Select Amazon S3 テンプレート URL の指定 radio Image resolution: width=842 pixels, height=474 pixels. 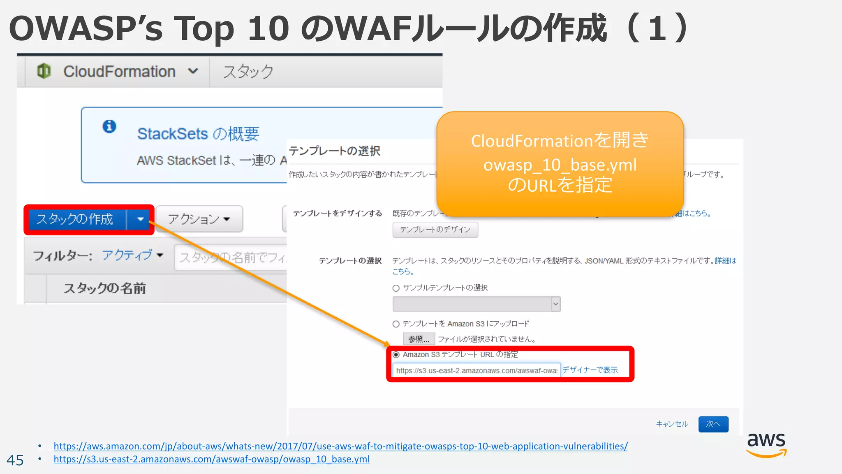click(396, 355)
